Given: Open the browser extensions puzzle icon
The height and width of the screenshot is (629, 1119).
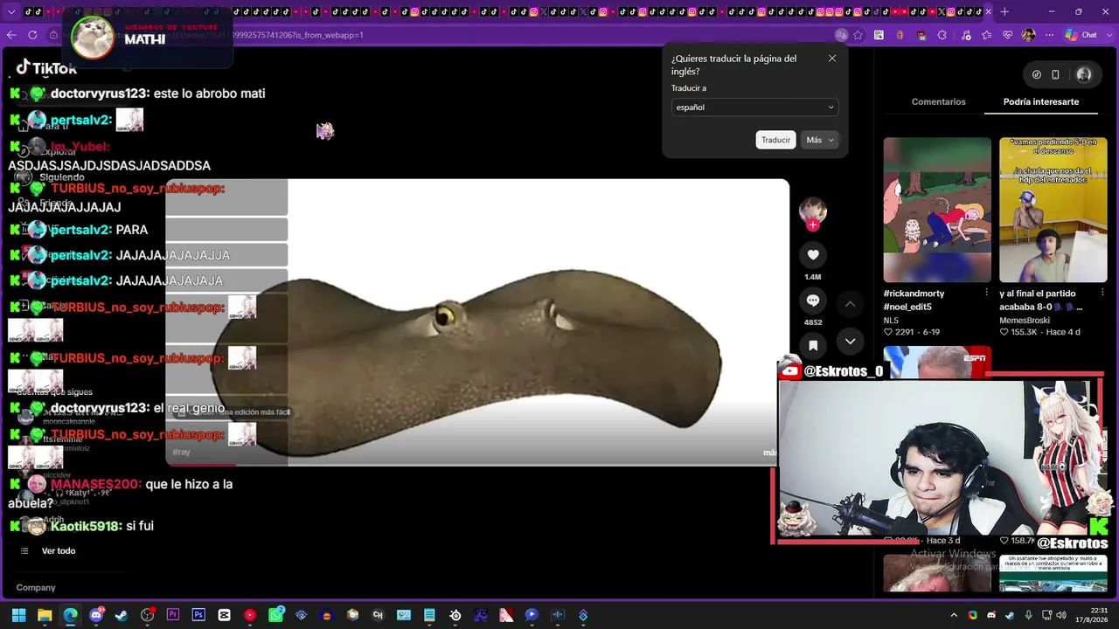Looking at the screenshot, I should 942,35.
